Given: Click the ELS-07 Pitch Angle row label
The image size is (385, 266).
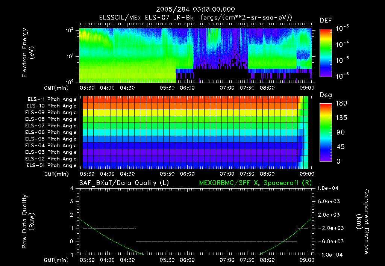Looking at the screenshot, I should point(51,125).
